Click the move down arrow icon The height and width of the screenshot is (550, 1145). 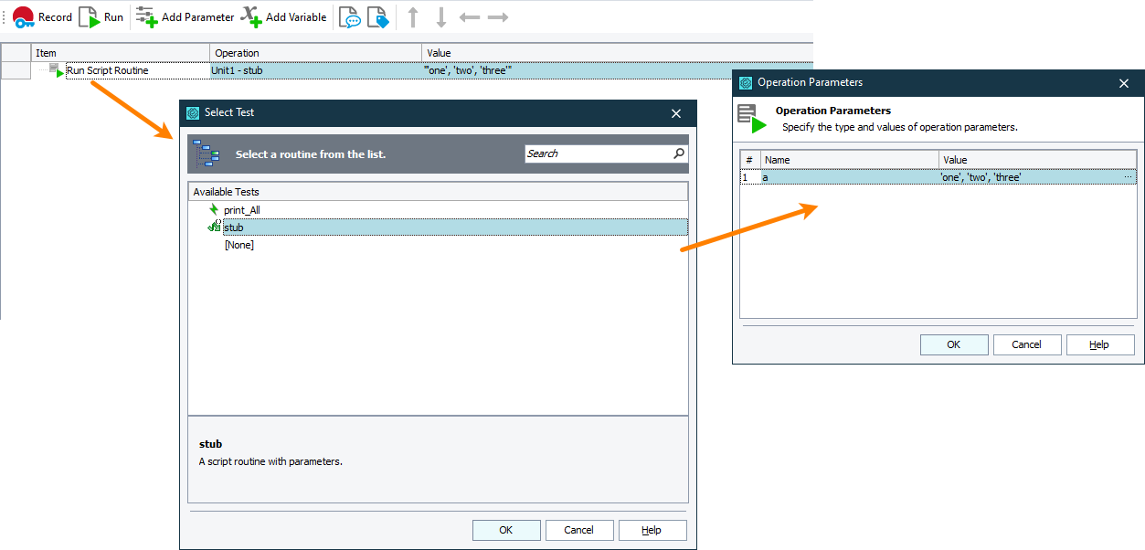[441, 17]
